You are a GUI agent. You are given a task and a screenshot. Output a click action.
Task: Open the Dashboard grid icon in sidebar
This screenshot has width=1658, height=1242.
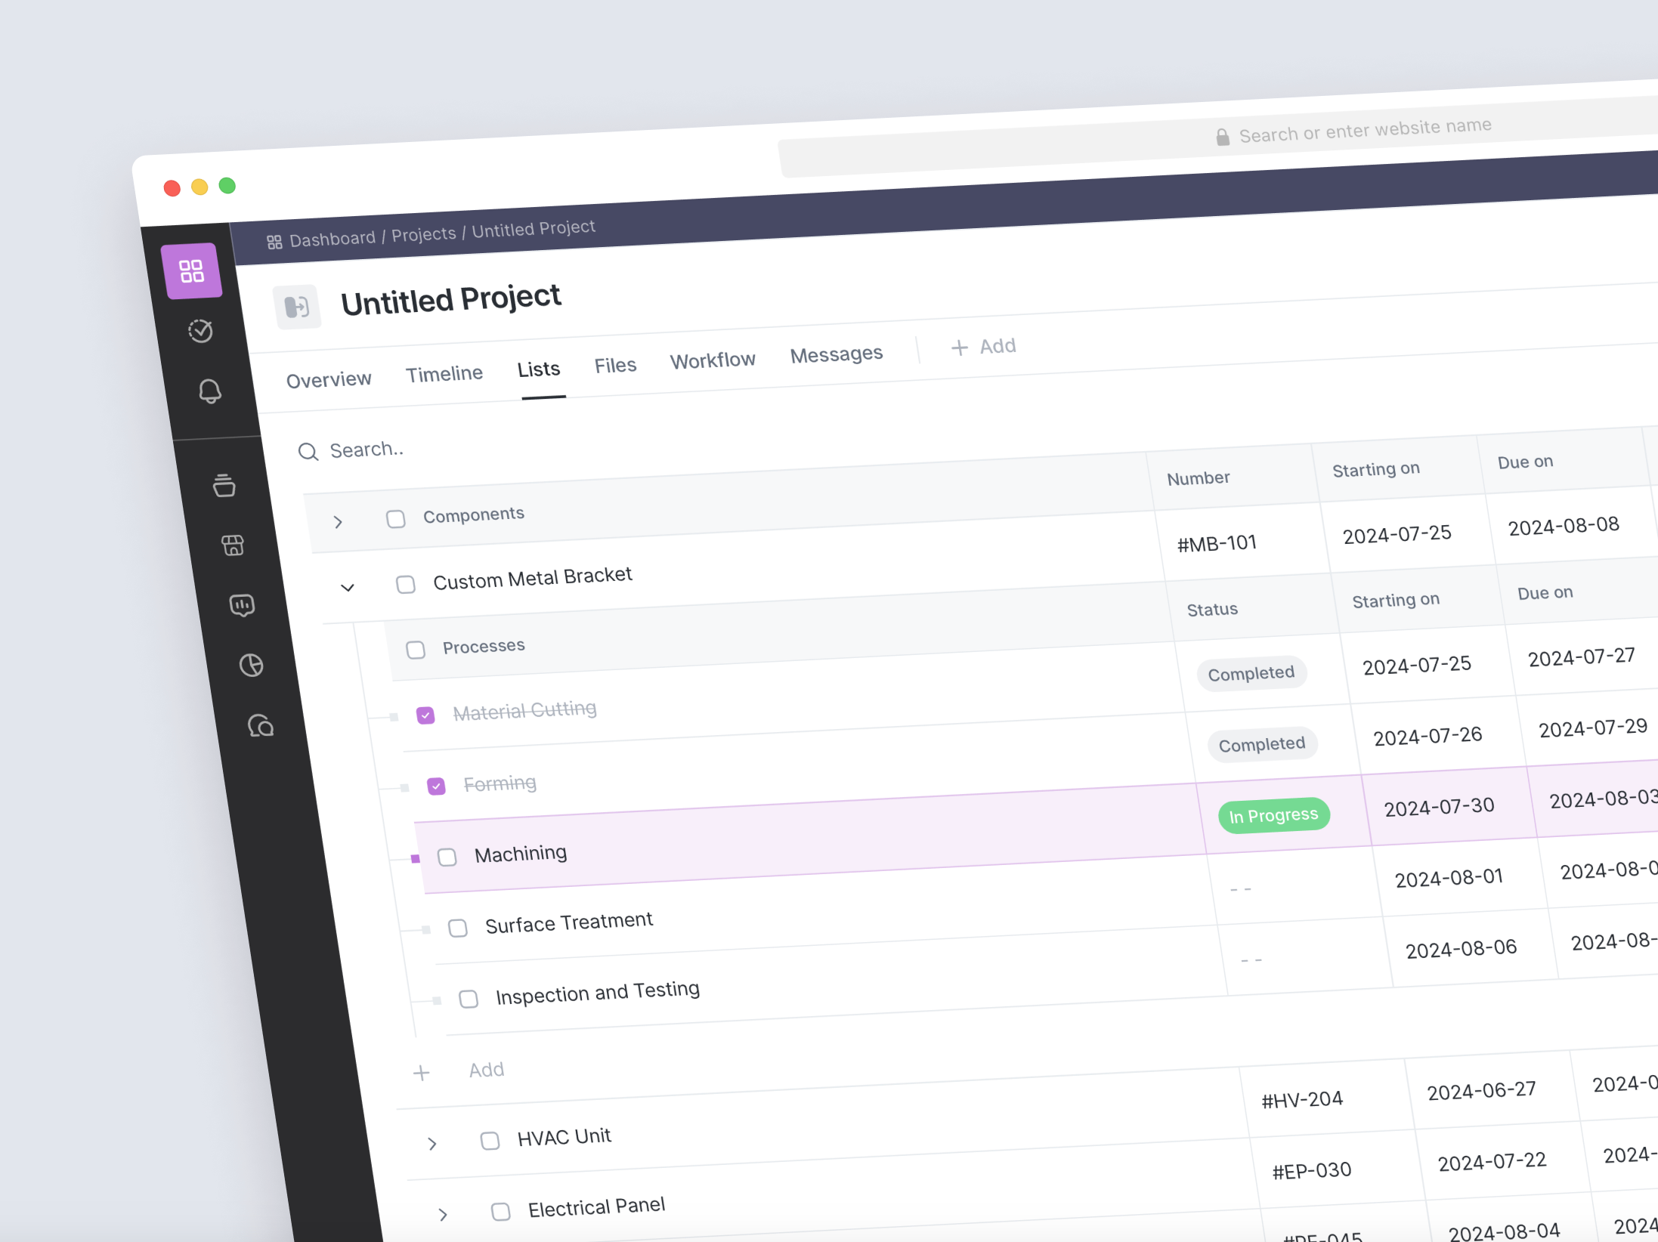pos(193,270)
